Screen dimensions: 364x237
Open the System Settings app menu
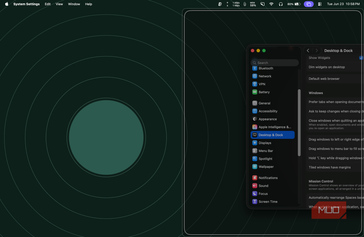coord(26,4)
